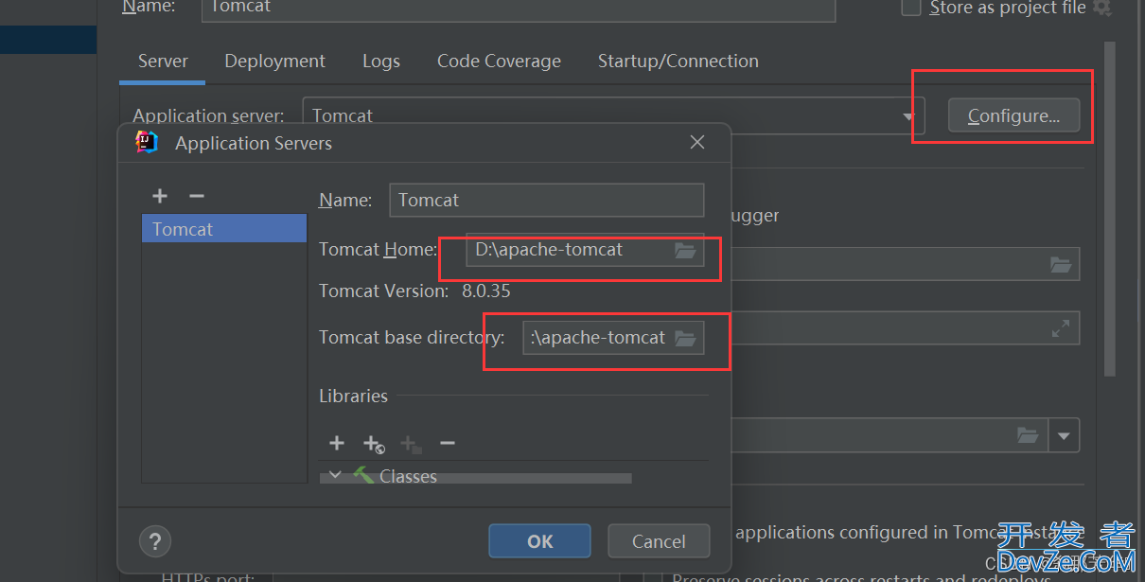Click the server Name field in dialog
The height and width of the screenshot is (582, 1145).
tap(547, 200)
